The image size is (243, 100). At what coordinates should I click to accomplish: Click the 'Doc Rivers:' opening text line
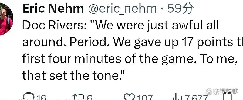coord(121,25)
